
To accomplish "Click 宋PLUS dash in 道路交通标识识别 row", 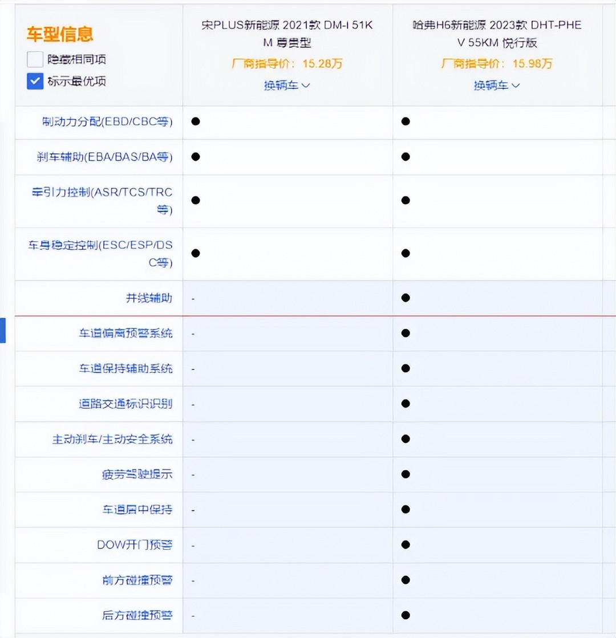I will tap(193, 405).
